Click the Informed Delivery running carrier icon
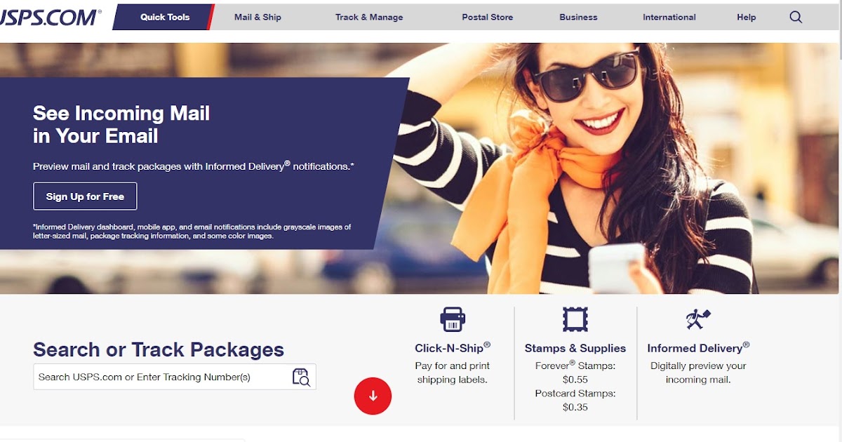Viewport: 842px width, 442px height. tap(698, 319)
